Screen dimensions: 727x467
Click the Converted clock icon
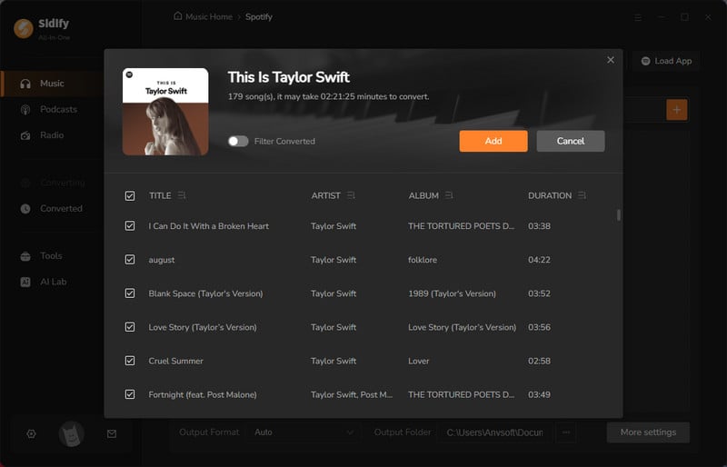pyautogui.click(x=25, y=209)
